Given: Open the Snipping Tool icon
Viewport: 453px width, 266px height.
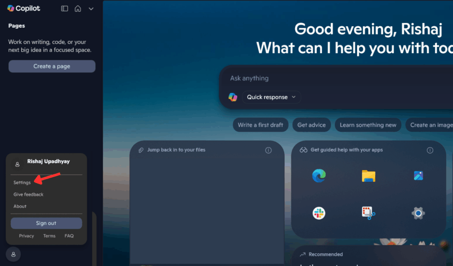Looking at the screenshot, I should (x=369, y=213).
